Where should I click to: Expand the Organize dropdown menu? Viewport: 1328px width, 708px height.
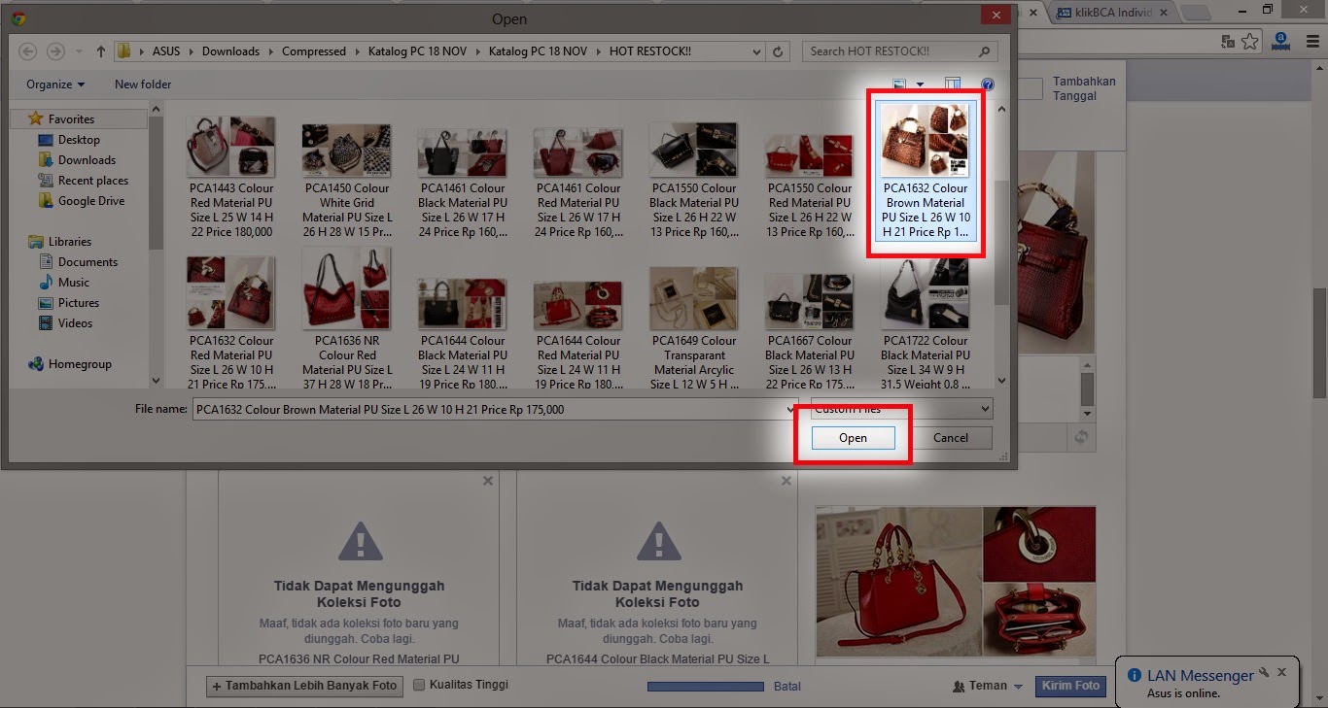pos(55,84)
